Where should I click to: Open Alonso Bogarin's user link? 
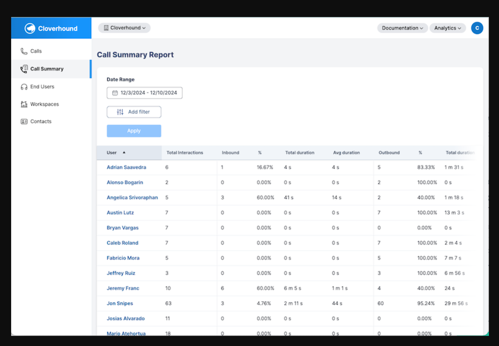pos(125,182)
